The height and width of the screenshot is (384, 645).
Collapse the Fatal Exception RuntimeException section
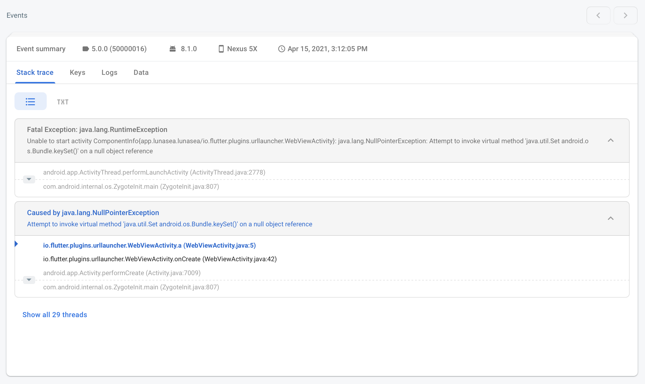610,140
